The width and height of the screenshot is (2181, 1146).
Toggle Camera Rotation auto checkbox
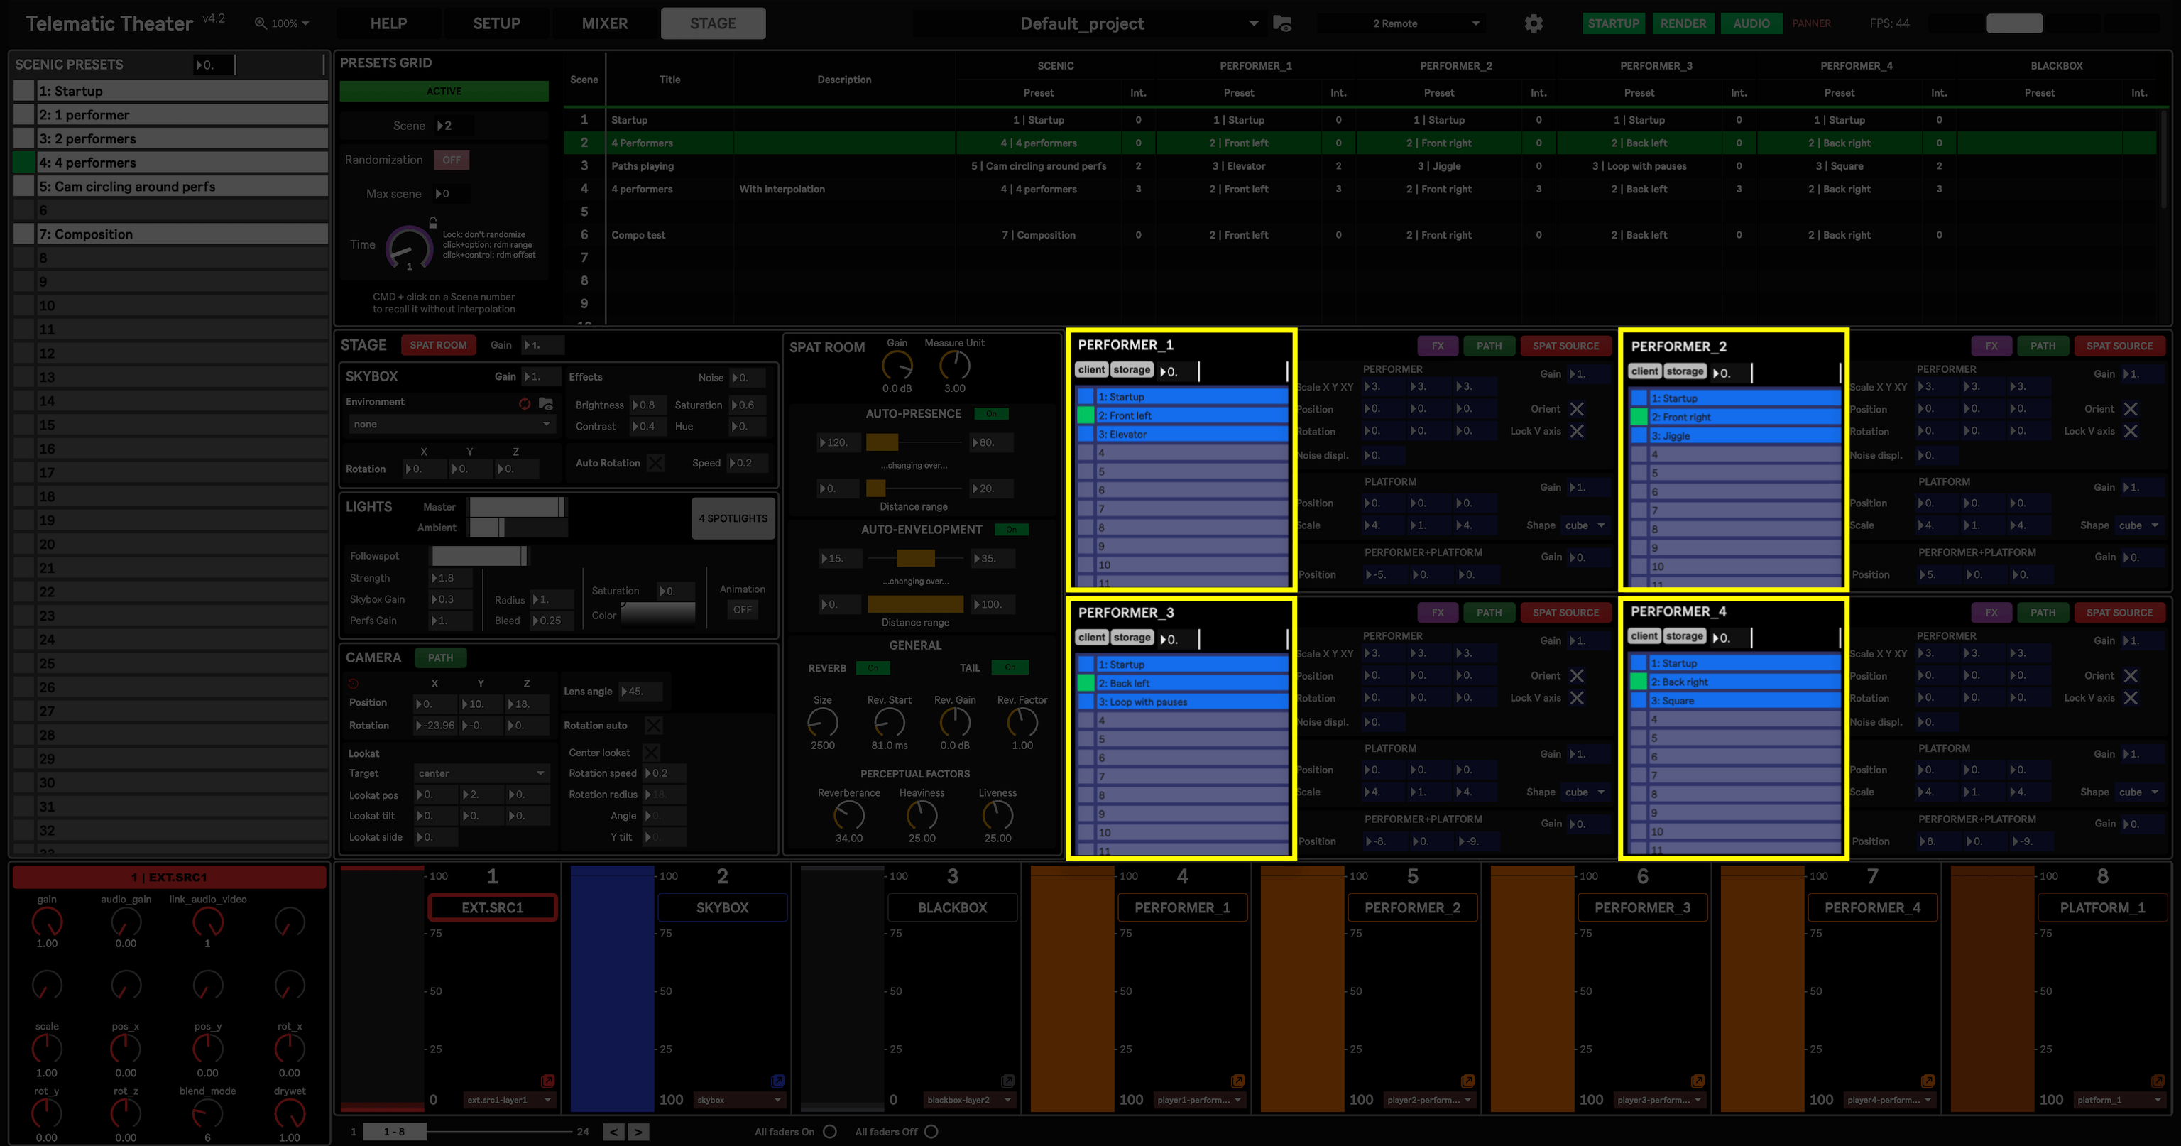tap(654, 726)
